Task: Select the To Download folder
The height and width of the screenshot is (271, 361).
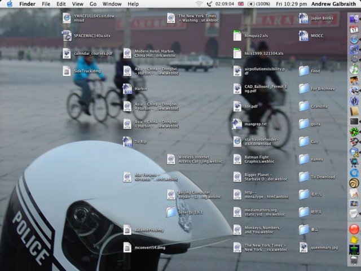Action: click(x=303, y=177)
